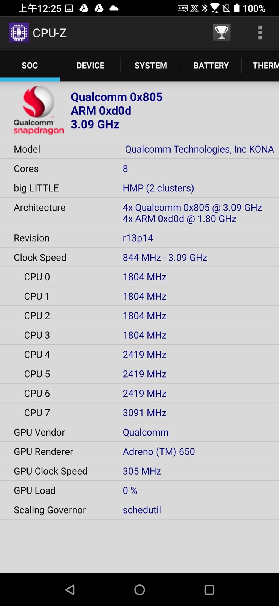This screenshot has width=279, height=606.
Task: Open the three-dot overflow menu
Action: pos(260,33)
